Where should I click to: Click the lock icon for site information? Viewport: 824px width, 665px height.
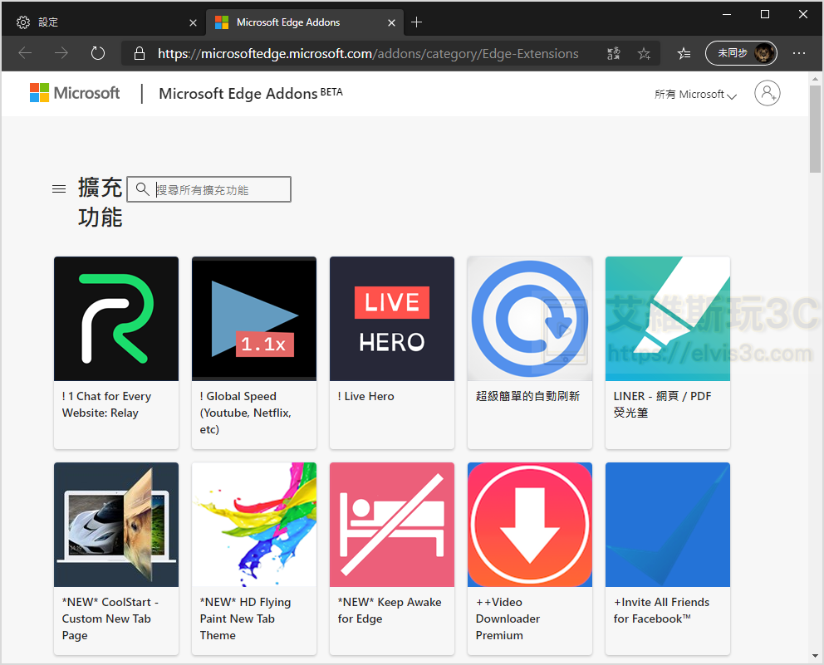[140, 54]
